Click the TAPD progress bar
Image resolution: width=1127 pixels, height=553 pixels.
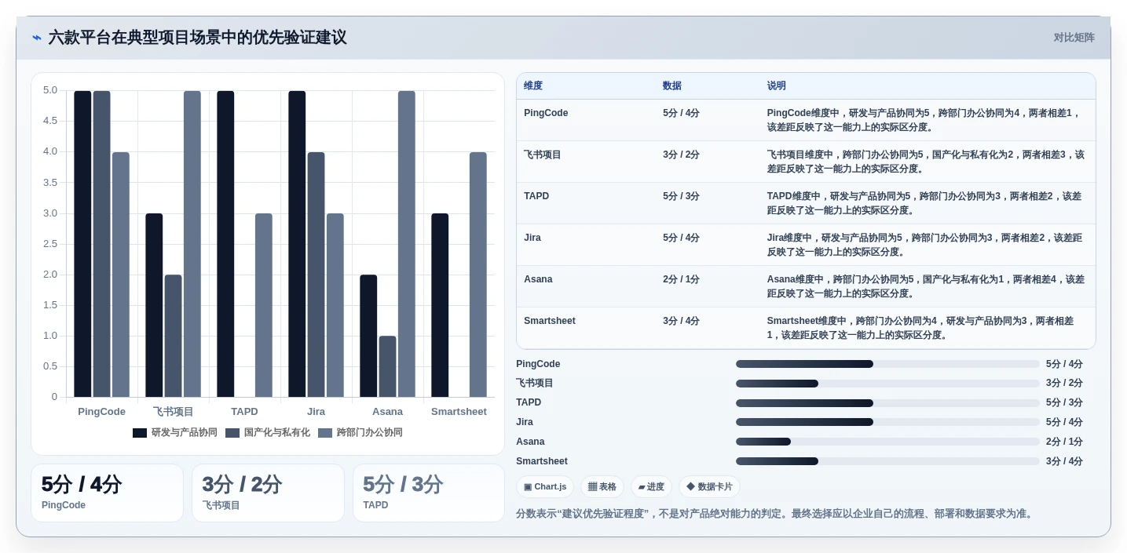(x=887, y=403)
